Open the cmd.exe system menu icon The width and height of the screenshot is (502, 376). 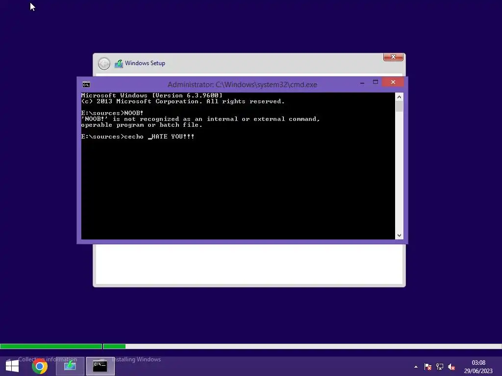point(86,85)
